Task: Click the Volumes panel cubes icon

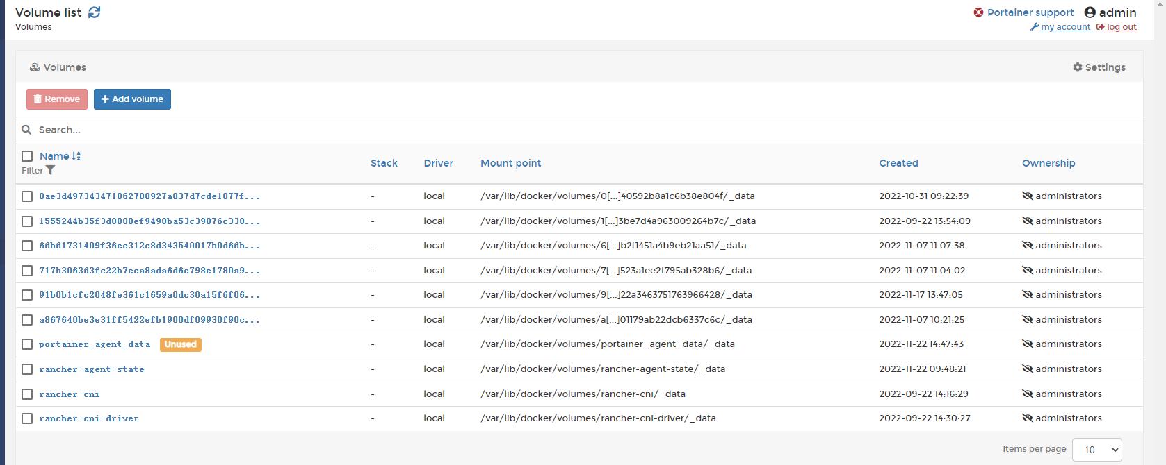Action: point(35,67)
